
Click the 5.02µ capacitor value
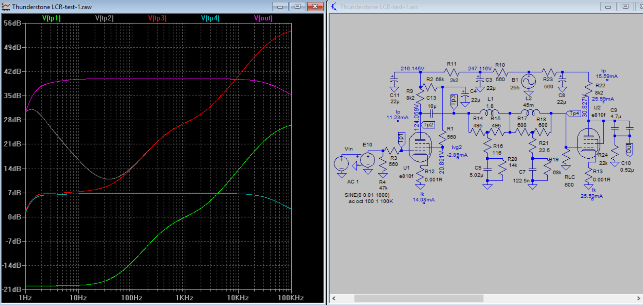click(476, 175)
